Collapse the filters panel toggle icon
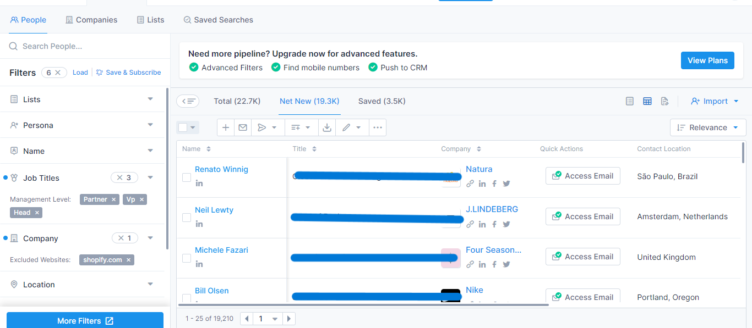The height and width of the screenshot is (328, 752). coord(188,101)
